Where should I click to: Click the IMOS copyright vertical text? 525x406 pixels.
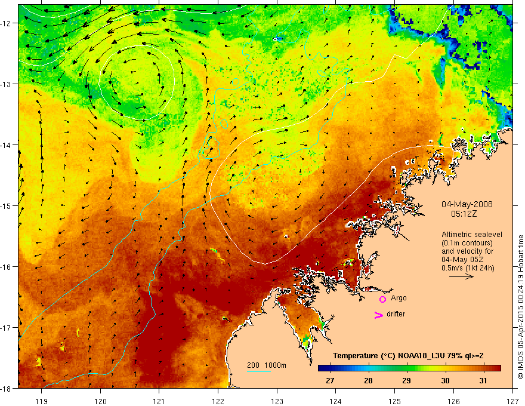(x=520, y=307)
